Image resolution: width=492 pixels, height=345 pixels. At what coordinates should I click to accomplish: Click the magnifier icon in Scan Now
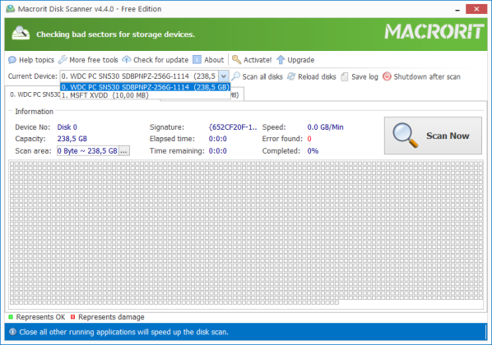pyautogui.click(x=405, y=136)
